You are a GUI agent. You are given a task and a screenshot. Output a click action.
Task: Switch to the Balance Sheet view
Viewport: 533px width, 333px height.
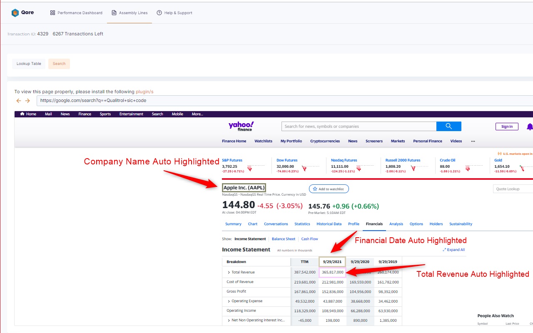(283, 239)
